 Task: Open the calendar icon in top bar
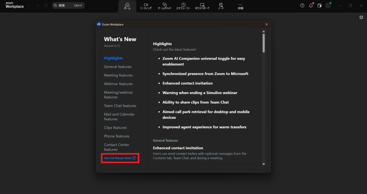coord(319,5)
